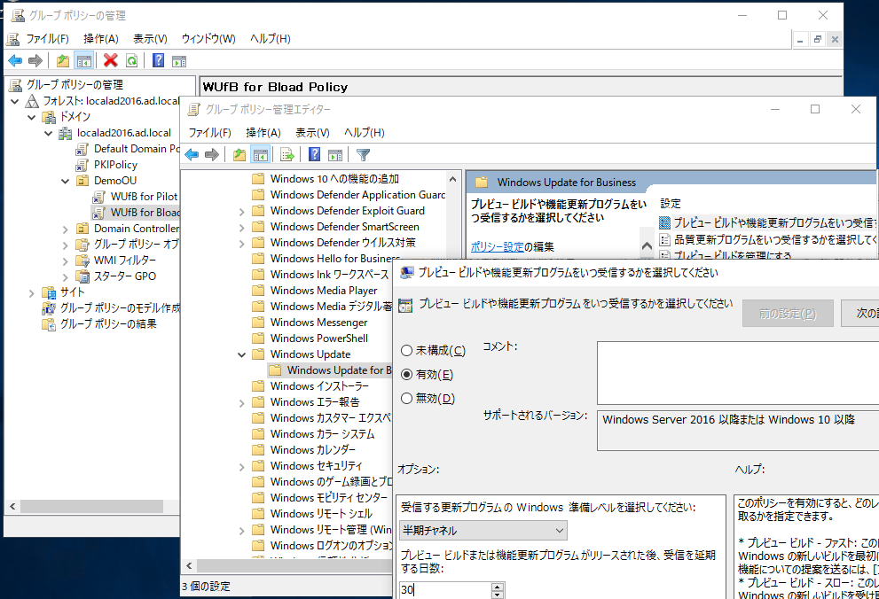The width and height of the screenshot is (879, 599).
Task: Collapse DemoOU tree node
Action: (65, 181)
